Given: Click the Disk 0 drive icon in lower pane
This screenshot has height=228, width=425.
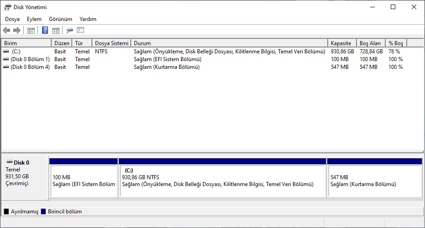Looking at the screenshot, I should [x=10, y=162].
